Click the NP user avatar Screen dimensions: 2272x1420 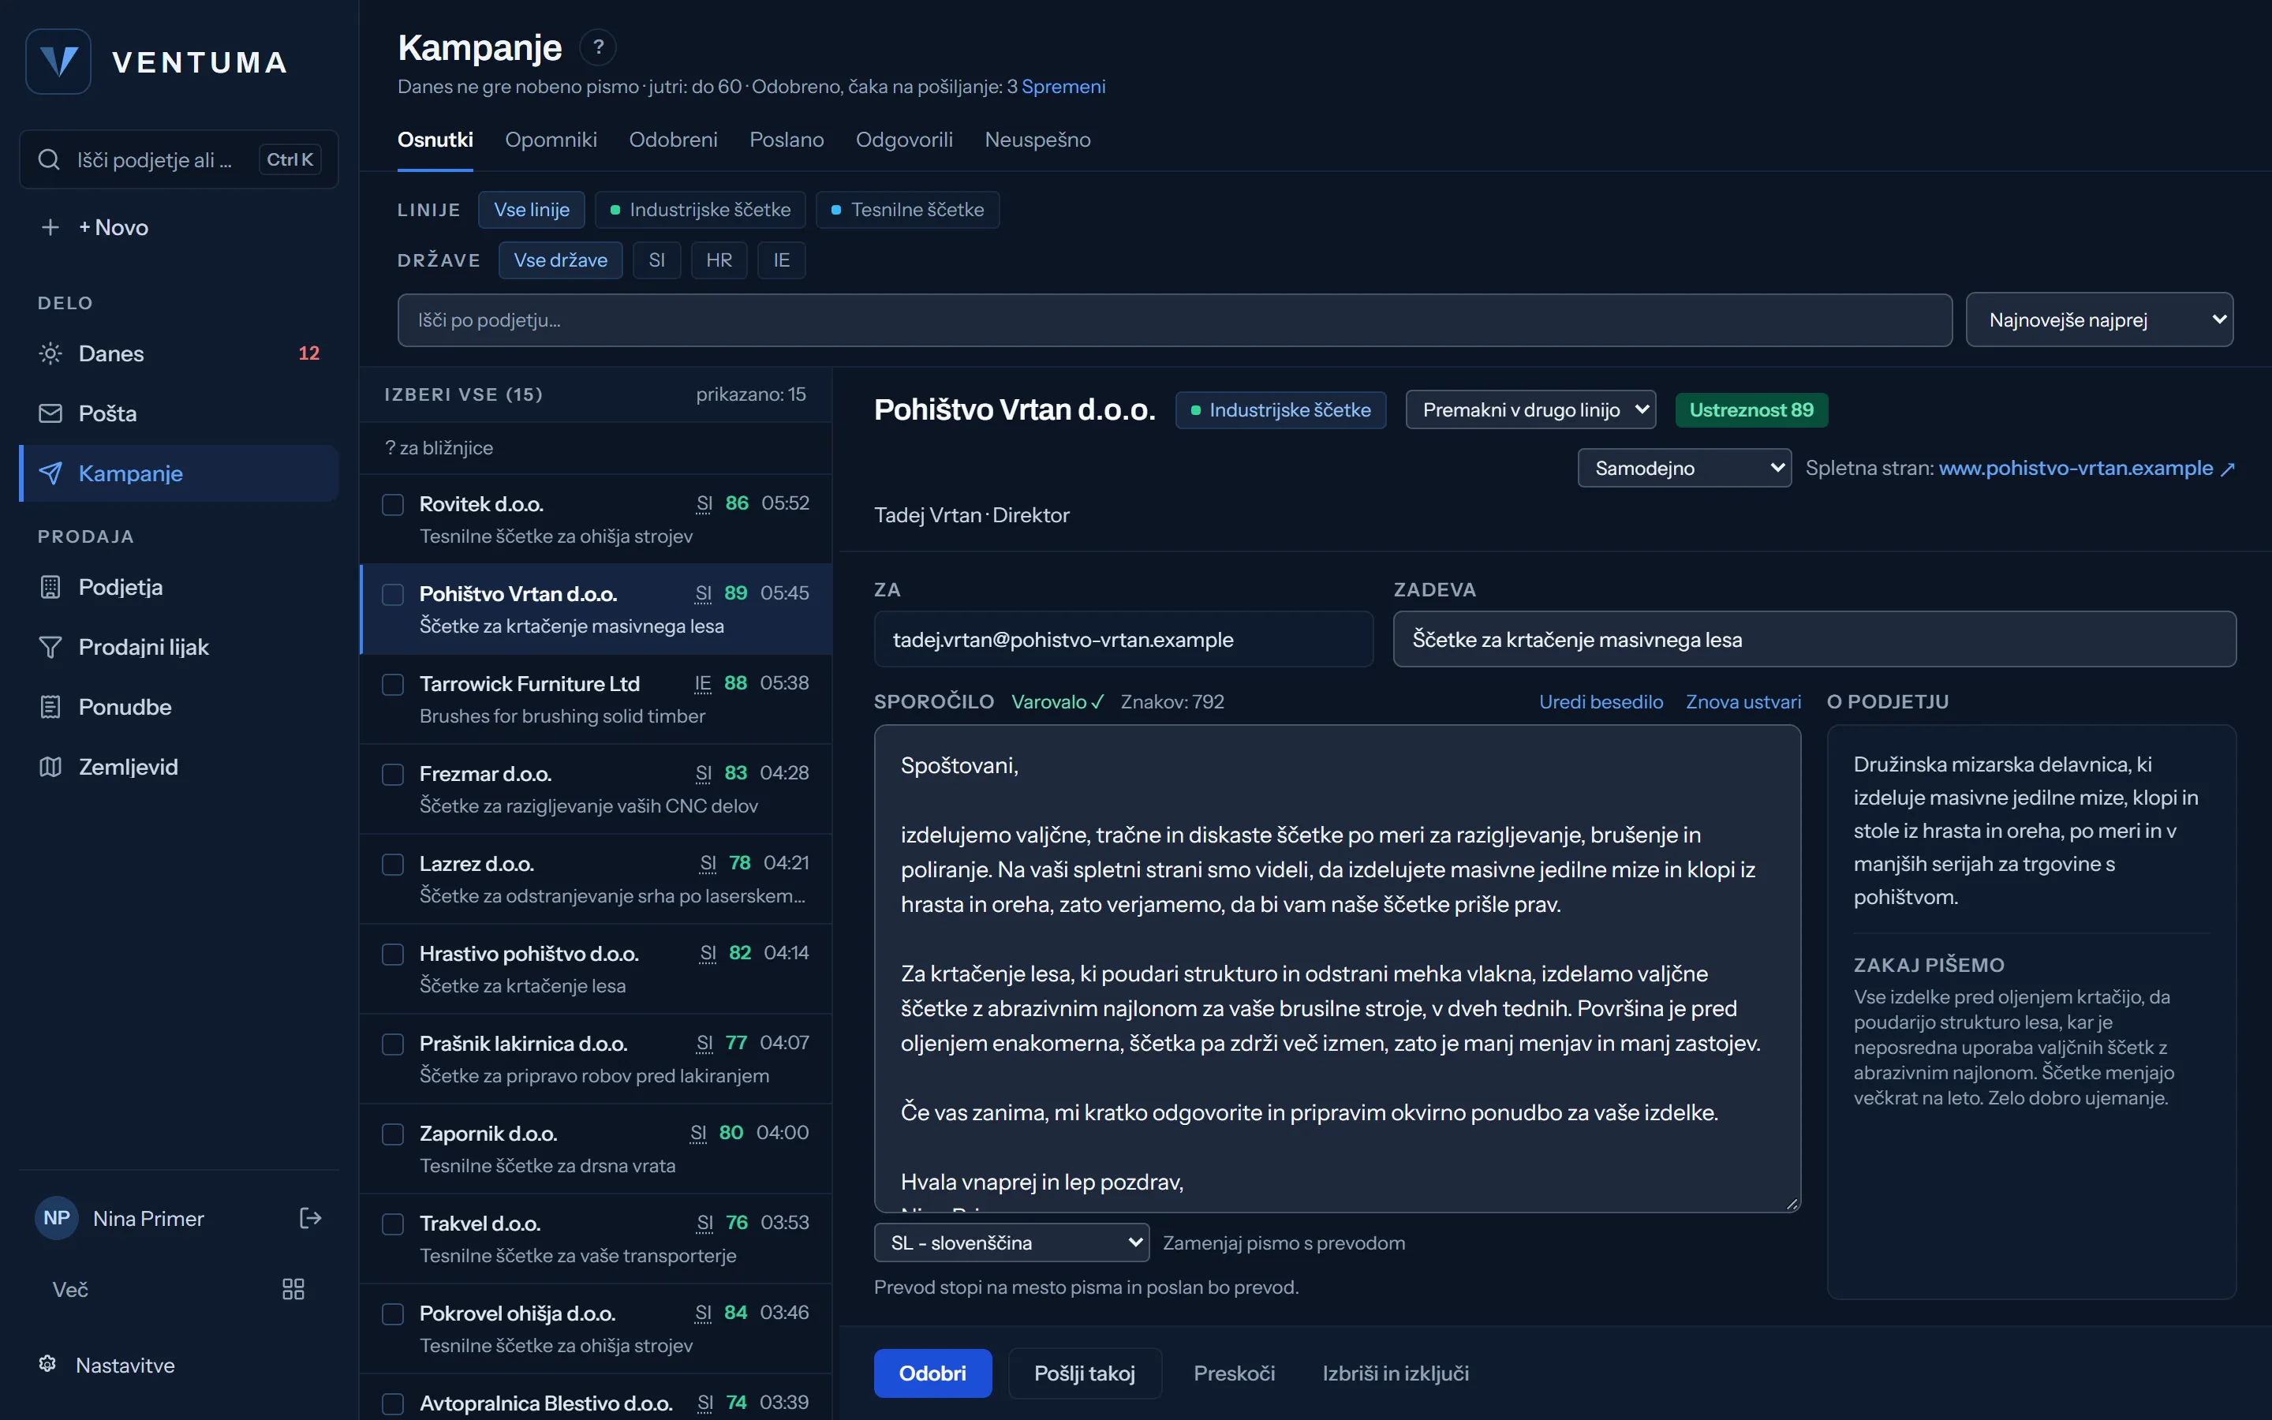tap(56, 1218)
